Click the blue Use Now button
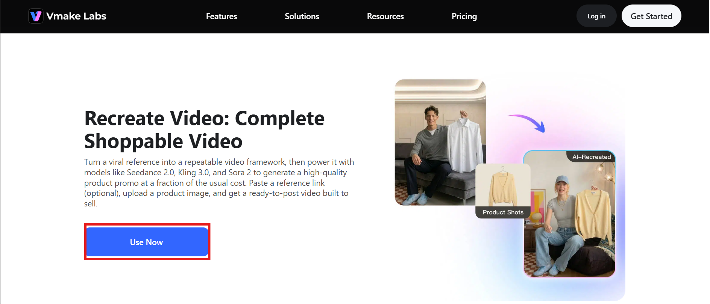Screen dimensions: 710x304 click(147, 242)
